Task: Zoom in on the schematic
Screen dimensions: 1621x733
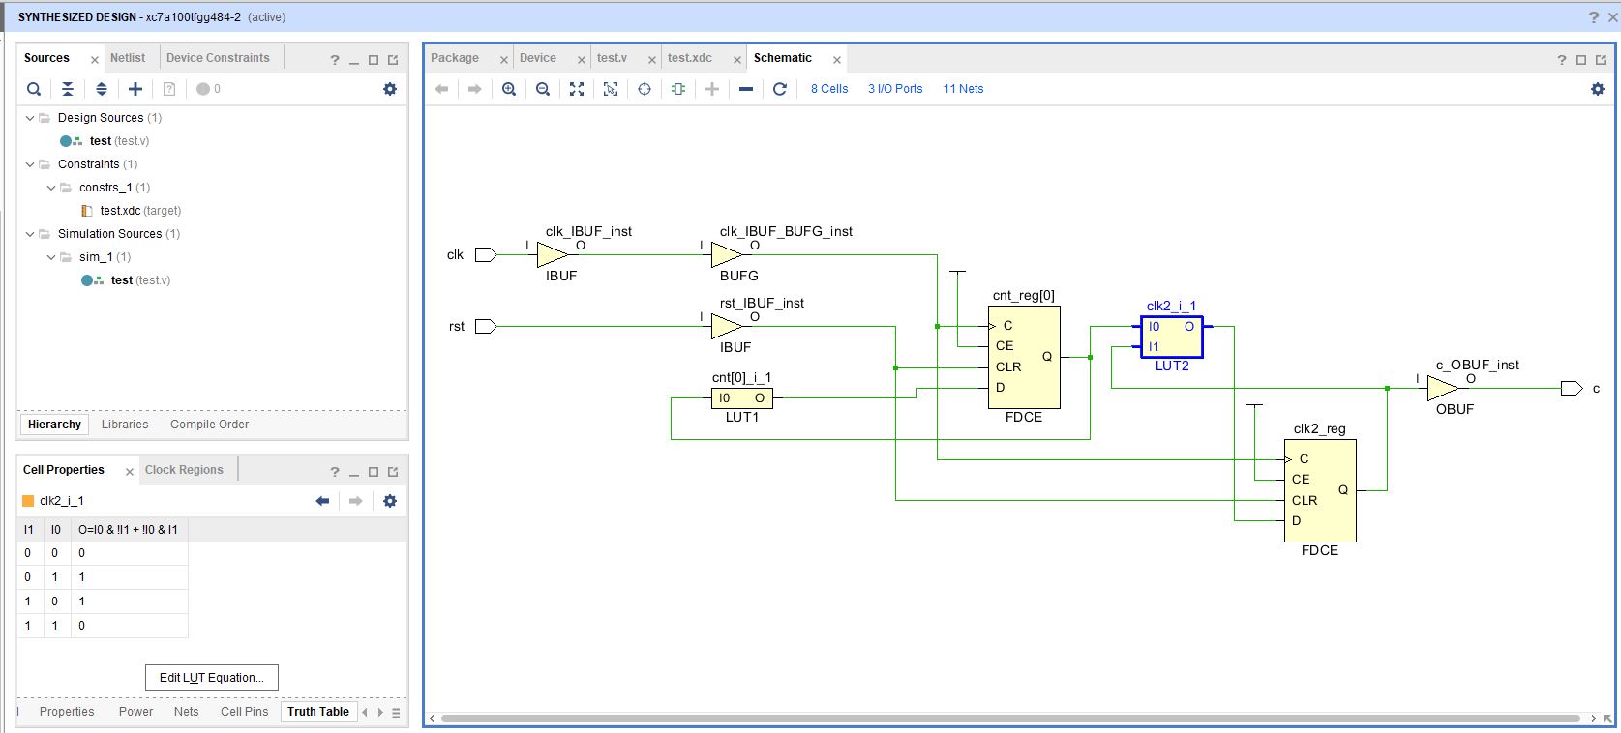Action: coord(509,89)
